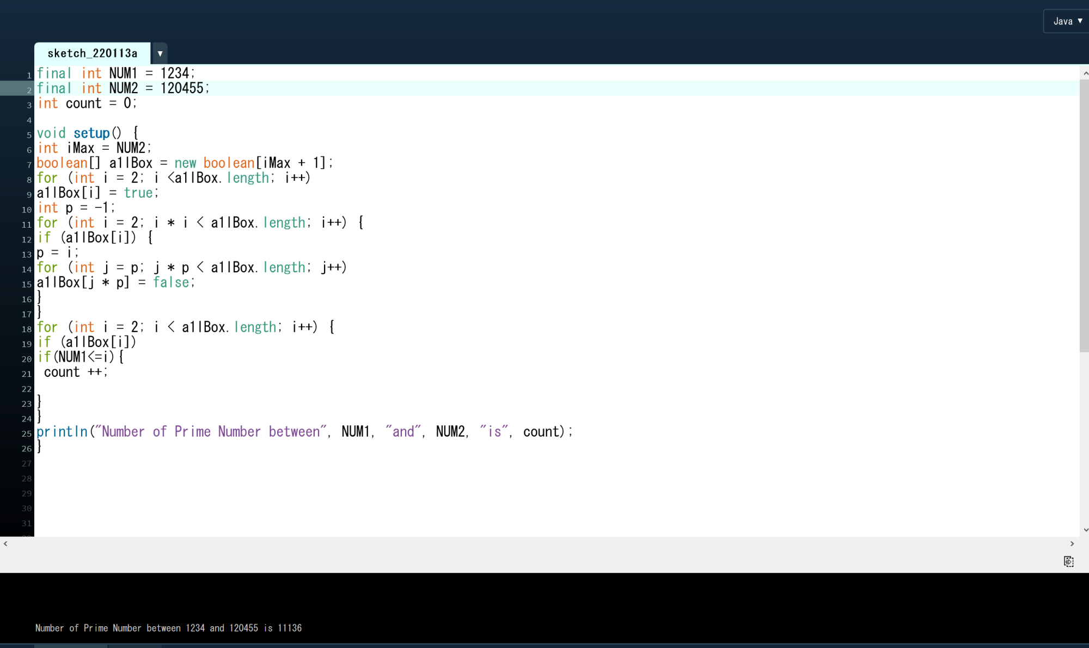The image size is (1089, 648).
Task: Click the println statement line
Action: [x=304, y=432]
